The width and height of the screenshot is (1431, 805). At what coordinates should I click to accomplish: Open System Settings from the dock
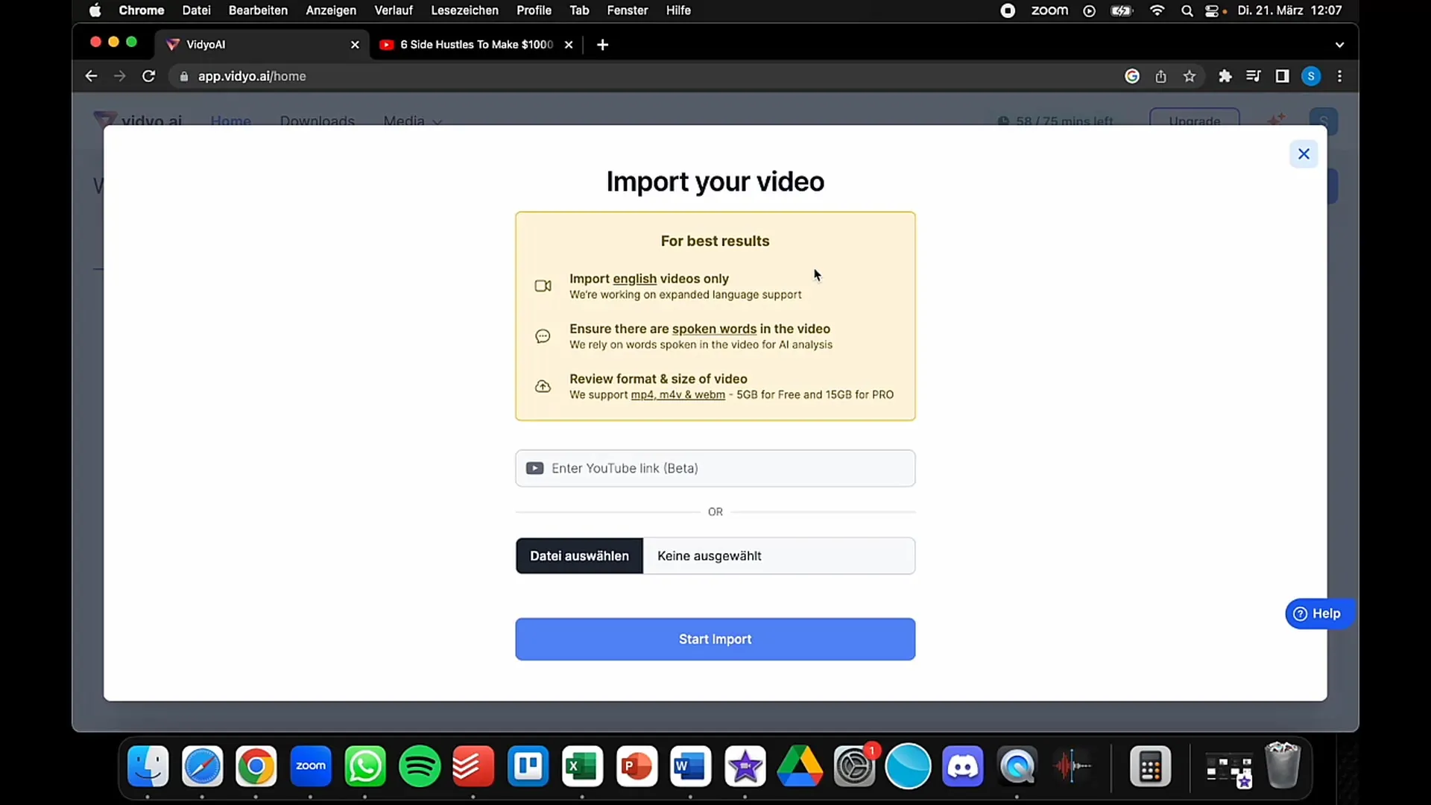click(x=854, y=766)
